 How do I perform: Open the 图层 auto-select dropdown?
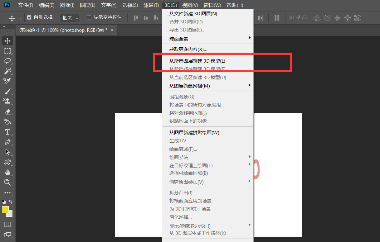pyautogui.click(x=69, y=18)
